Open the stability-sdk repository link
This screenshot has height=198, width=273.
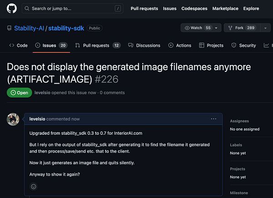66,28
